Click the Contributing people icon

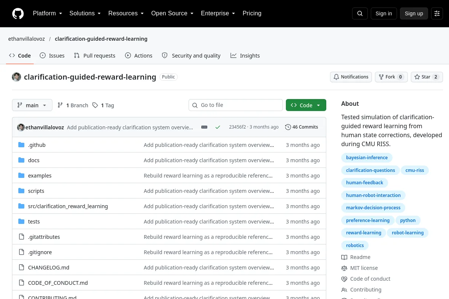tap(344, 290)
